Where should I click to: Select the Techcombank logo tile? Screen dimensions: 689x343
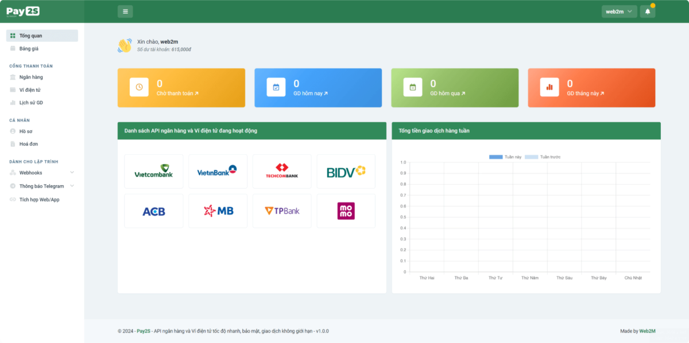click(282, 171)
